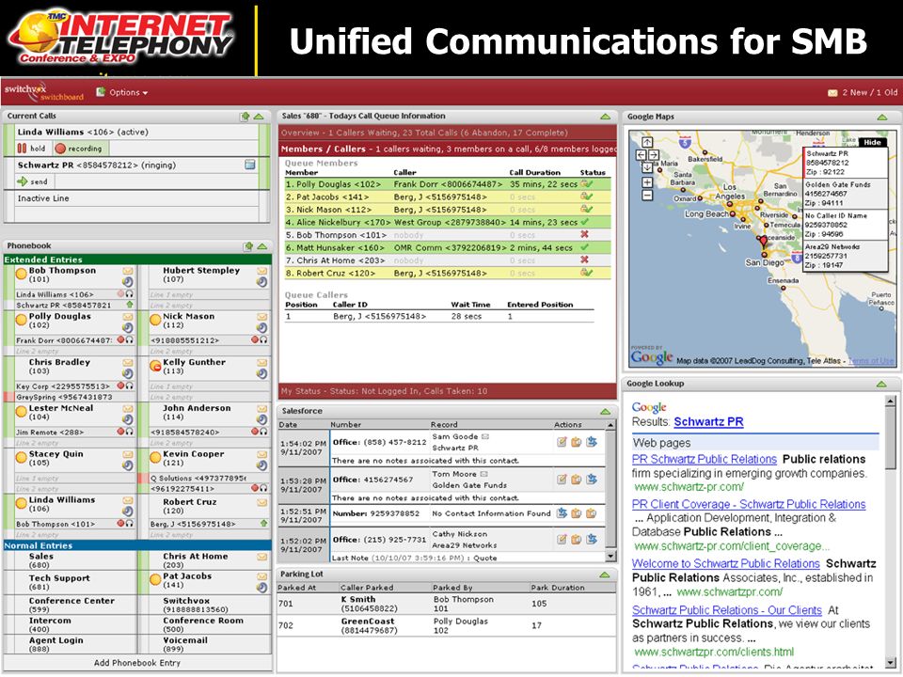Select queue member Polly Douglas <102> row

(448, 184)
